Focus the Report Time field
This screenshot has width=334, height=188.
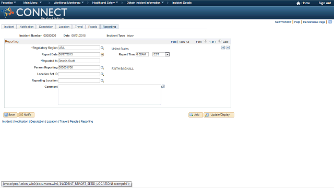pyautogui.click(x=142, y=54)
